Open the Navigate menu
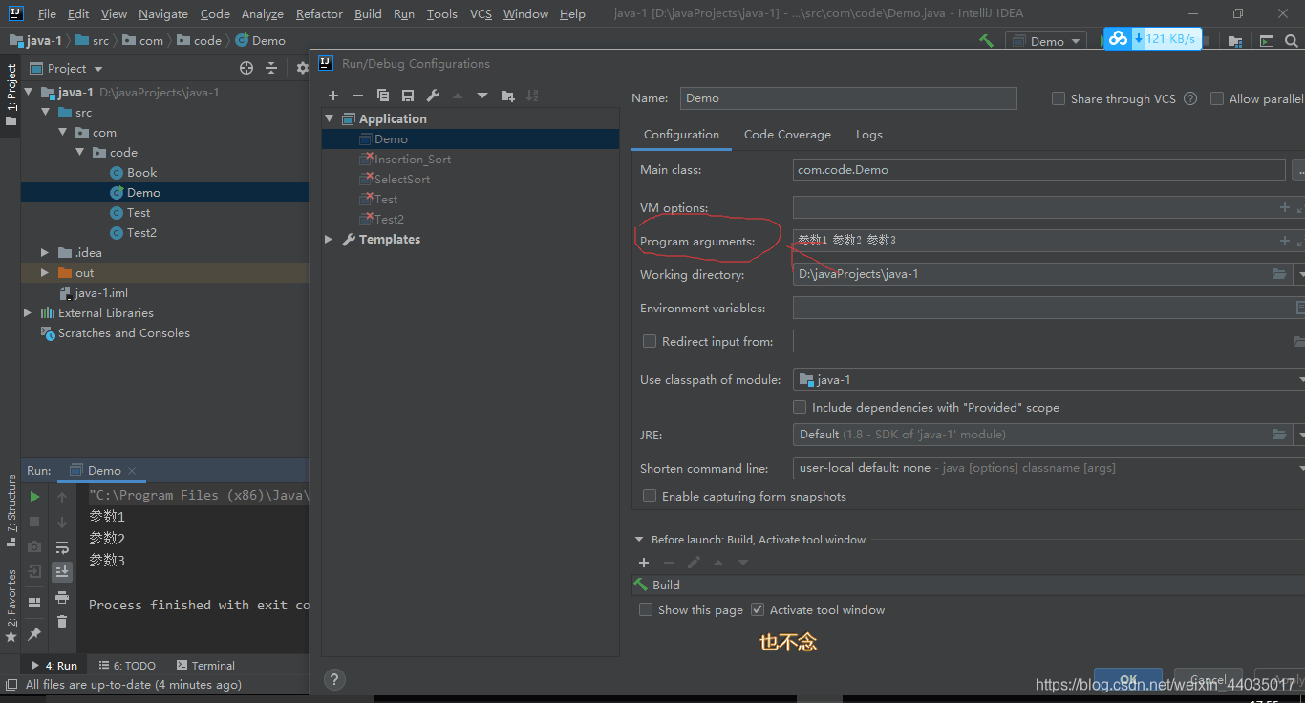The width and height of the screenshot is (1305, 703). click(x=163, y=14)
